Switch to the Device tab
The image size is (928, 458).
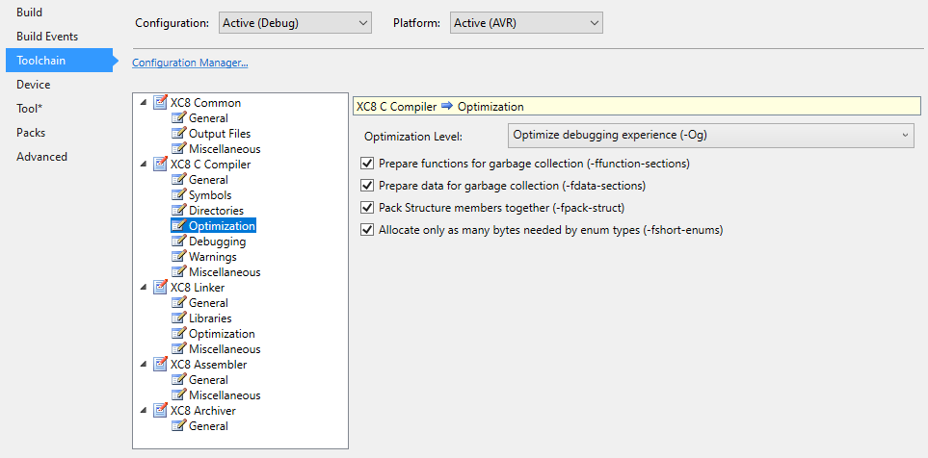[34, 85]
